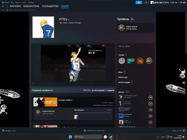The height and width of the screenshot is (140, 187).
Task: Go forward with the right arrow
Action: coord(7,6)
